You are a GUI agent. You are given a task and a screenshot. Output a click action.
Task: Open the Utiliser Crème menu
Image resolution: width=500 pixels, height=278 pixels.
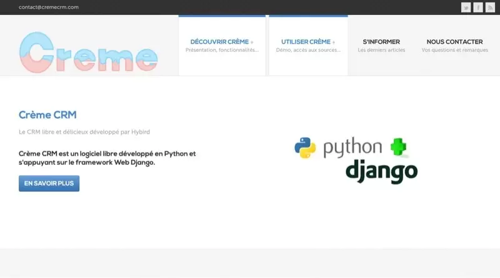[x=308, y=46]
